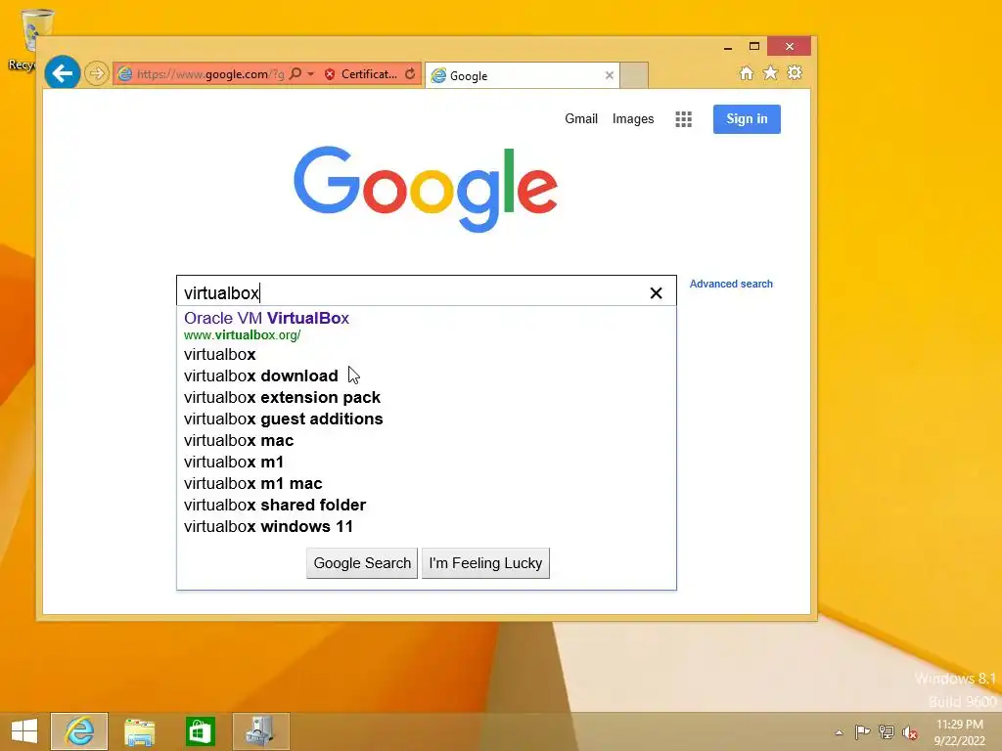
Task: Open the Gmail link
Action: [581, 118]
